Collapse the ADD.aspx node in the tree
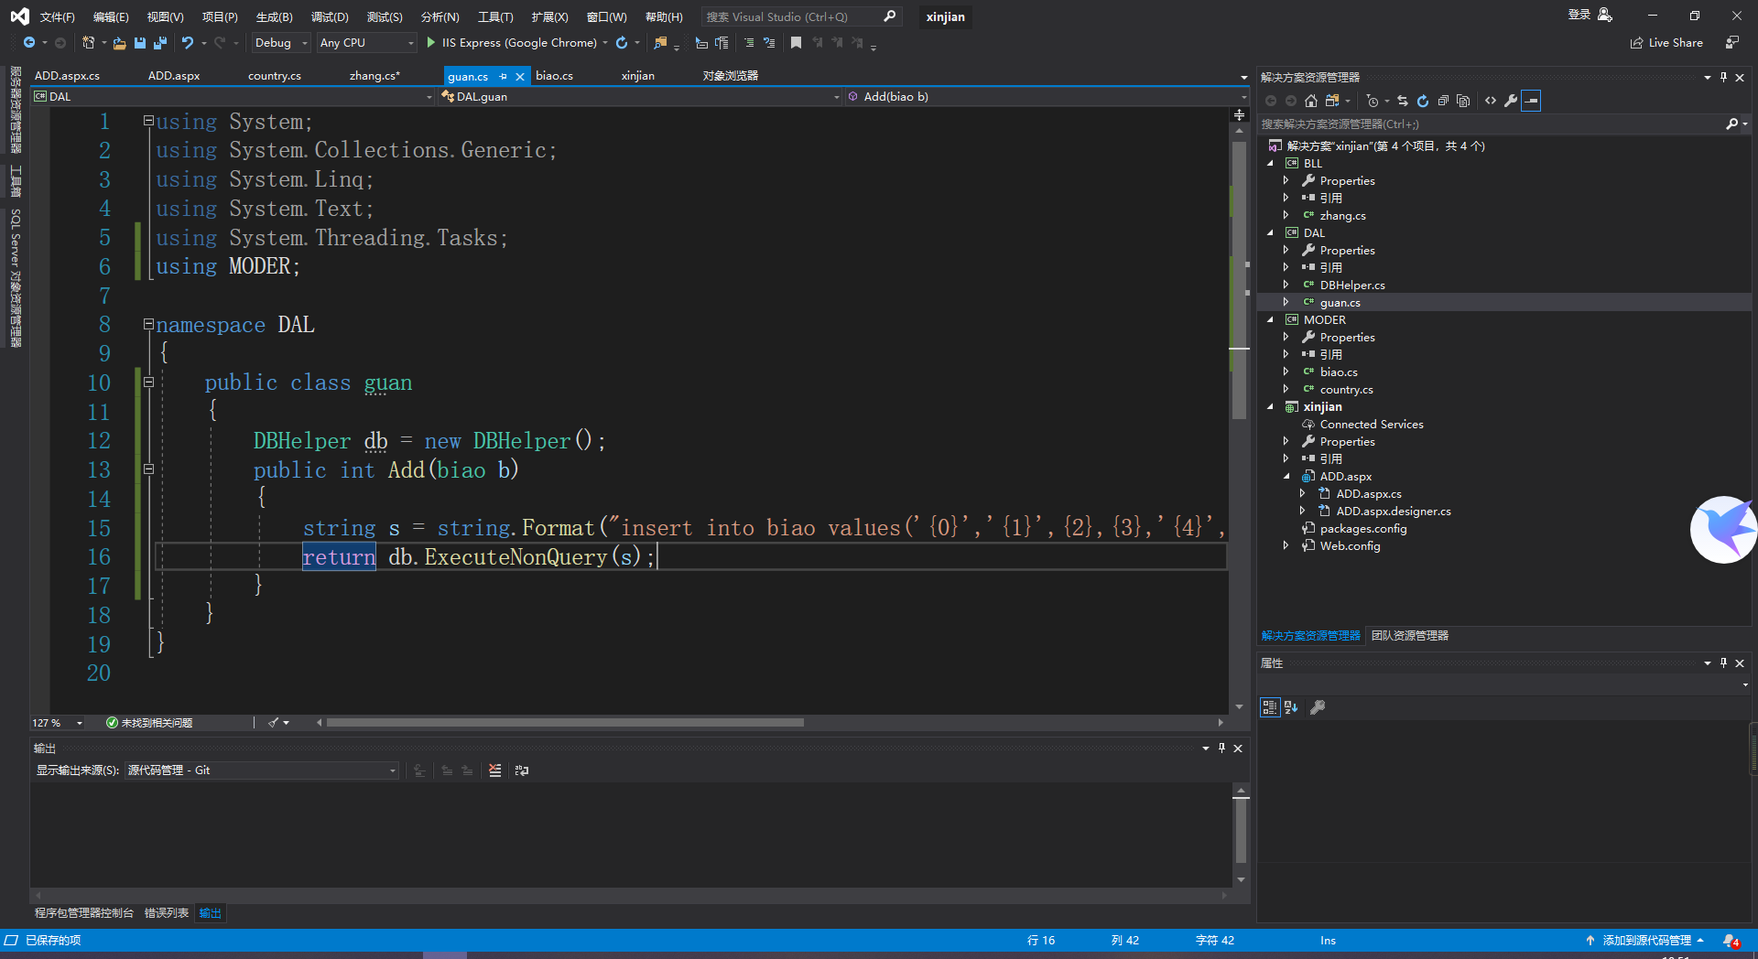 click(x=1286, y=477)
